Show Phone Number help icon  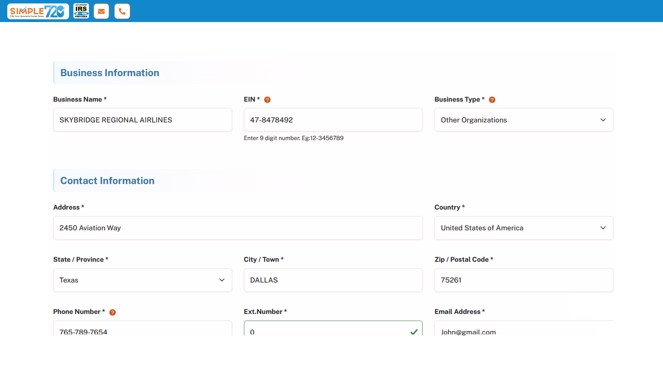pos(113,312)
